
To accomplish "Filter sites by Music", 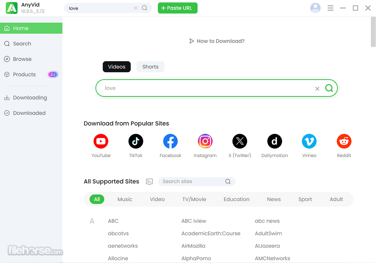I will pyautogui.click(x=125, y=199).
